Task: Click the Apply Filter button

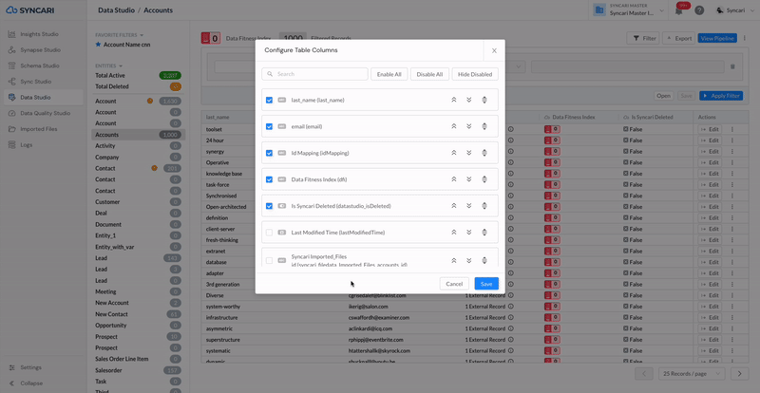Action: point(721,96)
